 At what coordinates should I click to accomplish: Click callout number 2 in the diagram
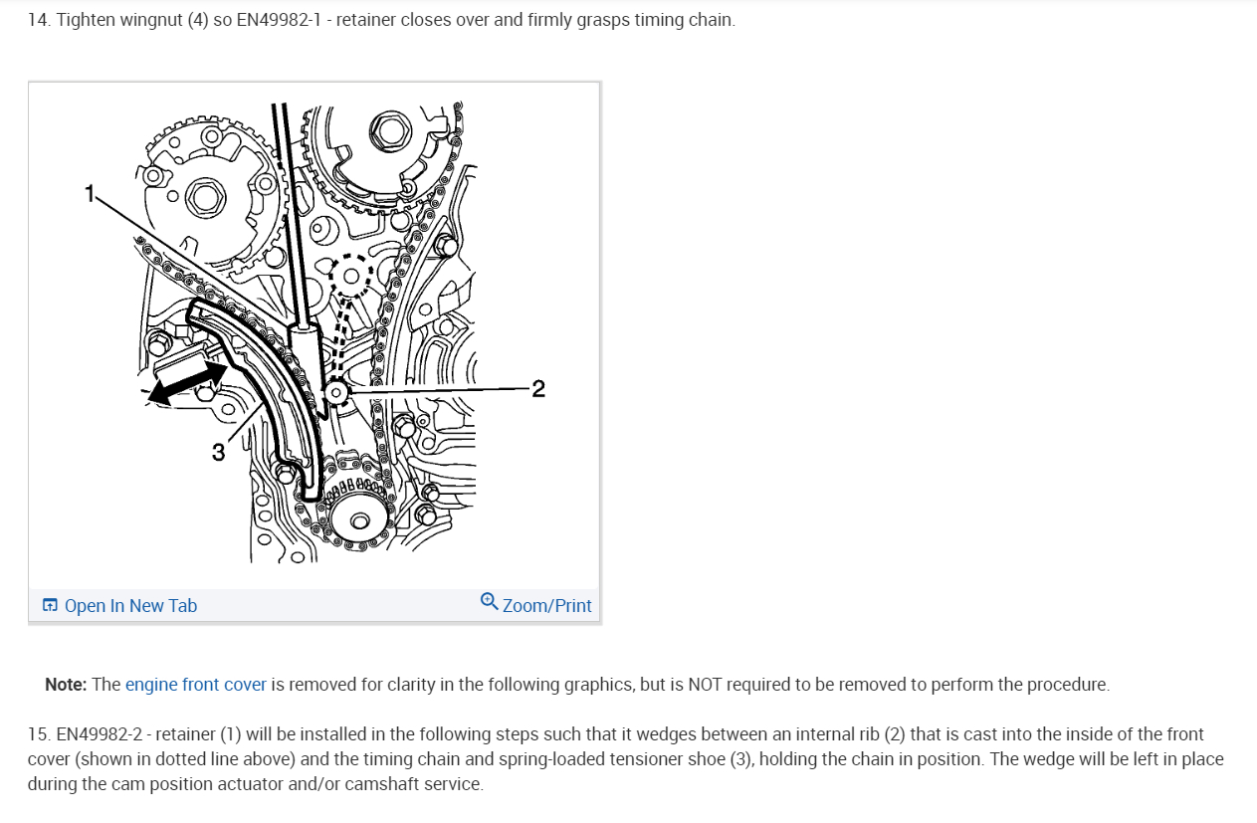coord(538,389)
